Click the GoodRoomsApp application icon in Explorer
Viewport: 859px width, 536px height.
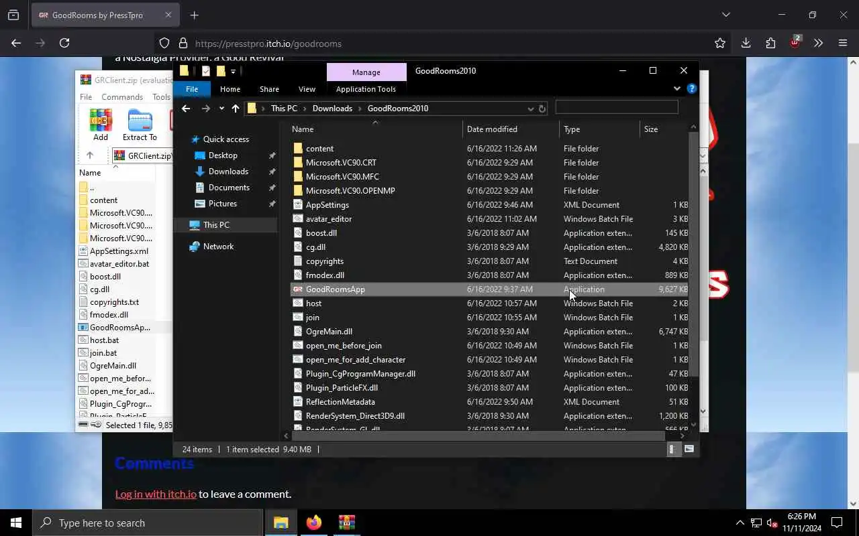(298, 289)
